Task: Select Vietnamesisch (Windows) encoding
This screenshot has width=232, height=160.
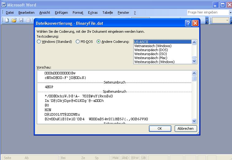Action: [163, 46]
